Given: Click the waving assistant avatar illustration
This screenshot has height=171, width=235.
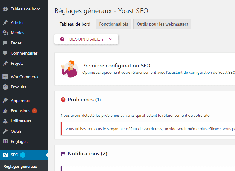Looking at the screenshot, I should (70, 69).
